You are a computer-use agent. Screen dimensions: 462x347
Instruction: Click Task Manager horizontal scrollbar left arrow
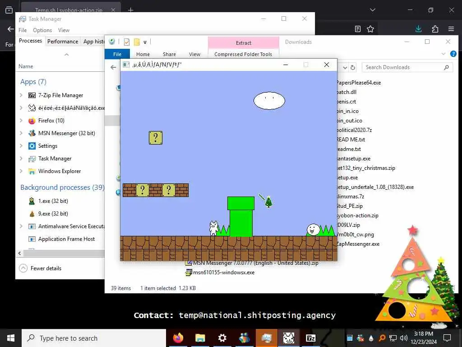[x=20, y=253]
